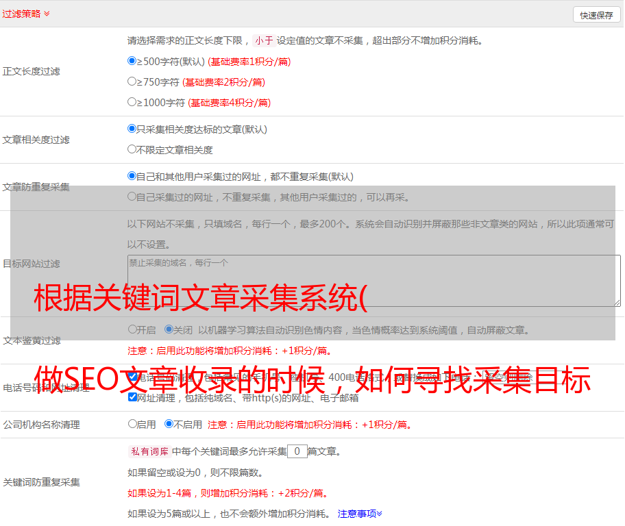
Task: Focus the 禁止采集的域名 textarea
Action: (x=374, y=281)
